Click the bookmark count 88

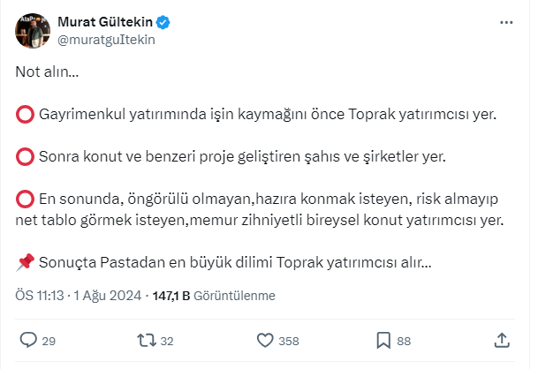[x=405, y=341]
